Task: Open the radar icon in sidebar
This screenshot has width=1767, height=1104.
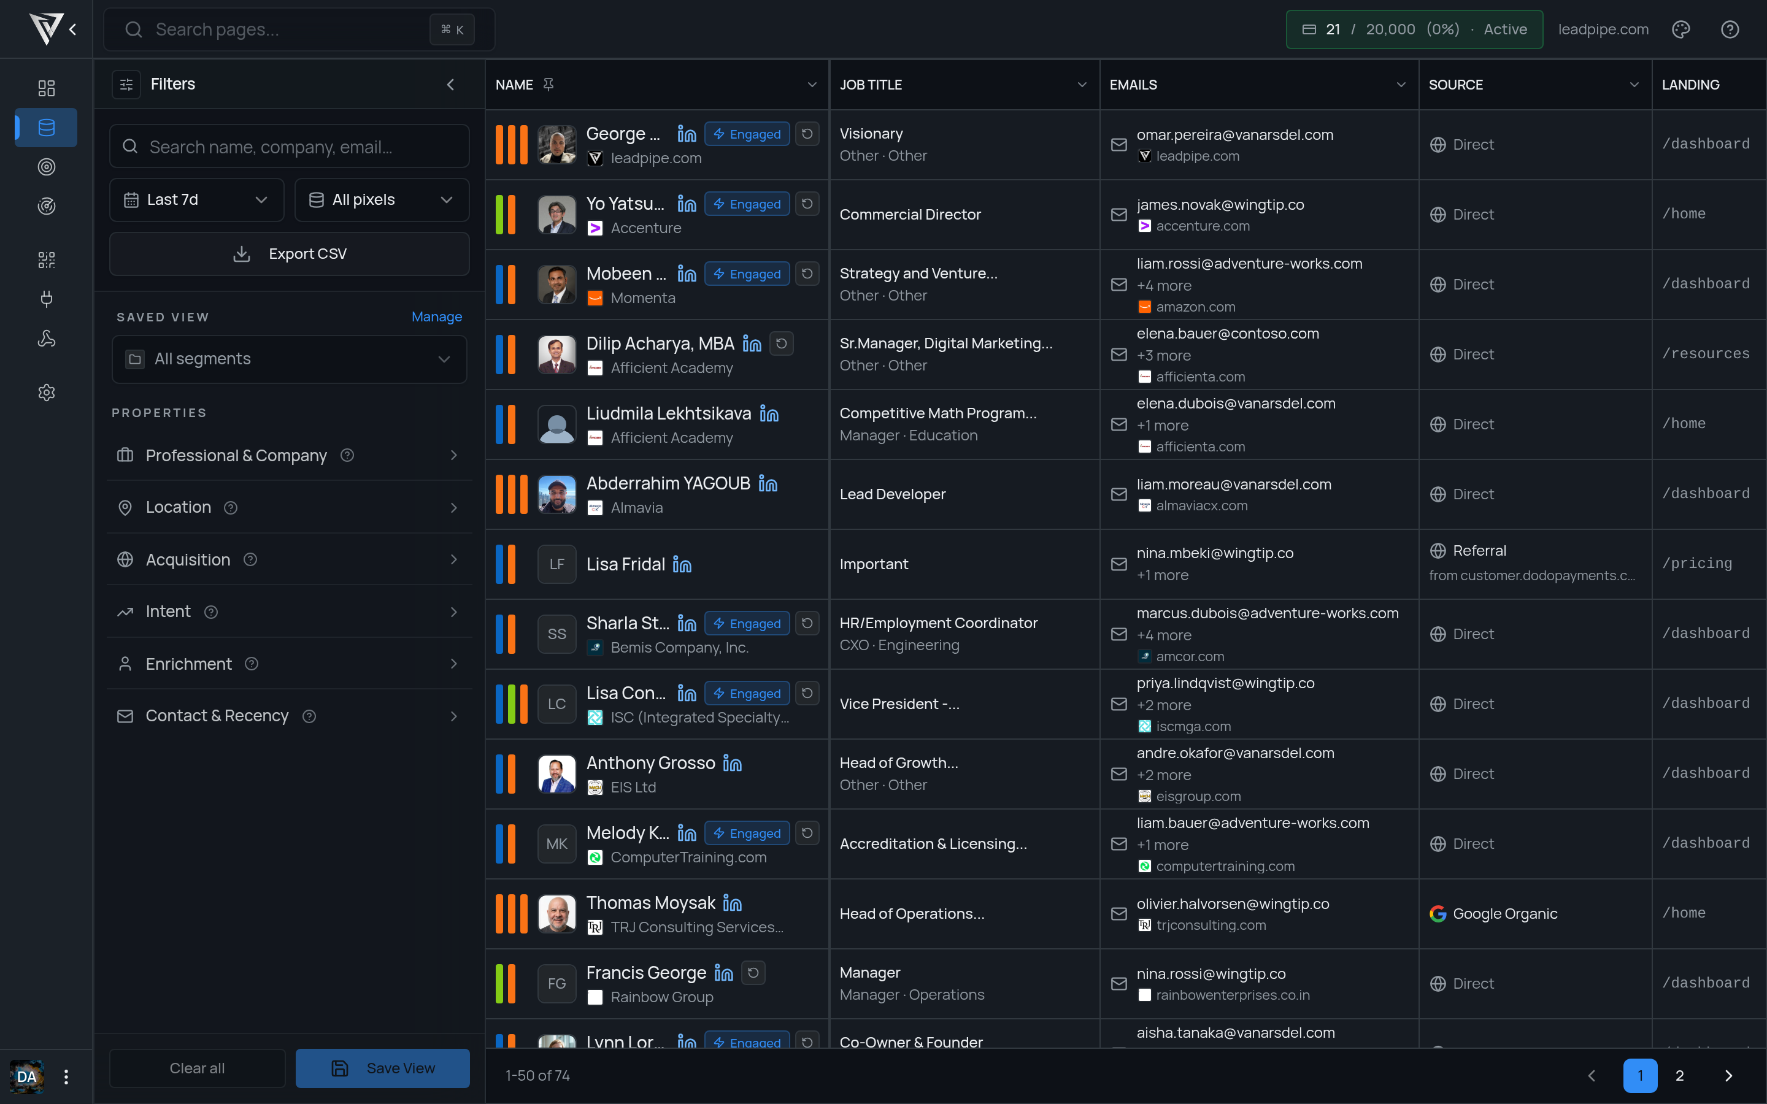Action: pyautogui.click(x=46, y=207)
